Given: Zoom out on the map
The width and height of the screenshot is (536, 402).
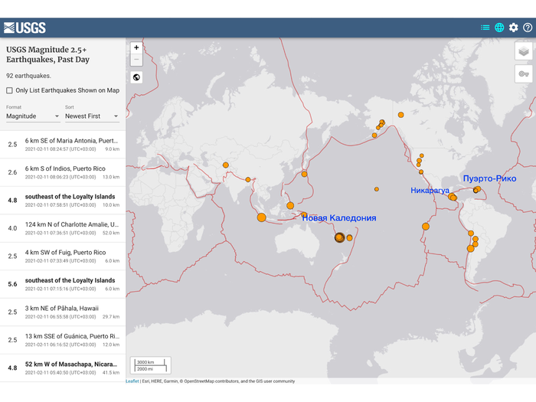Looking at the screenshot, I should pos(136,60).
